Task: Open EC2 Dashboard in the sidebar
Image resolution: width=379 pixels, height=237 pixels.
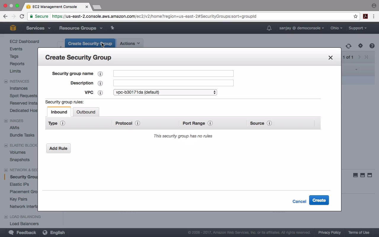Action: tap(24, 41)
